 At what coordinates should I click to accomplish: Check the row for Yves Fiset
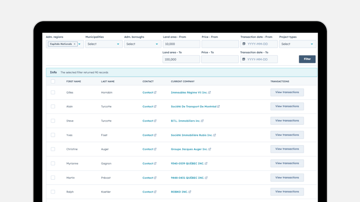pyautogui.click(x=53, y=135)
